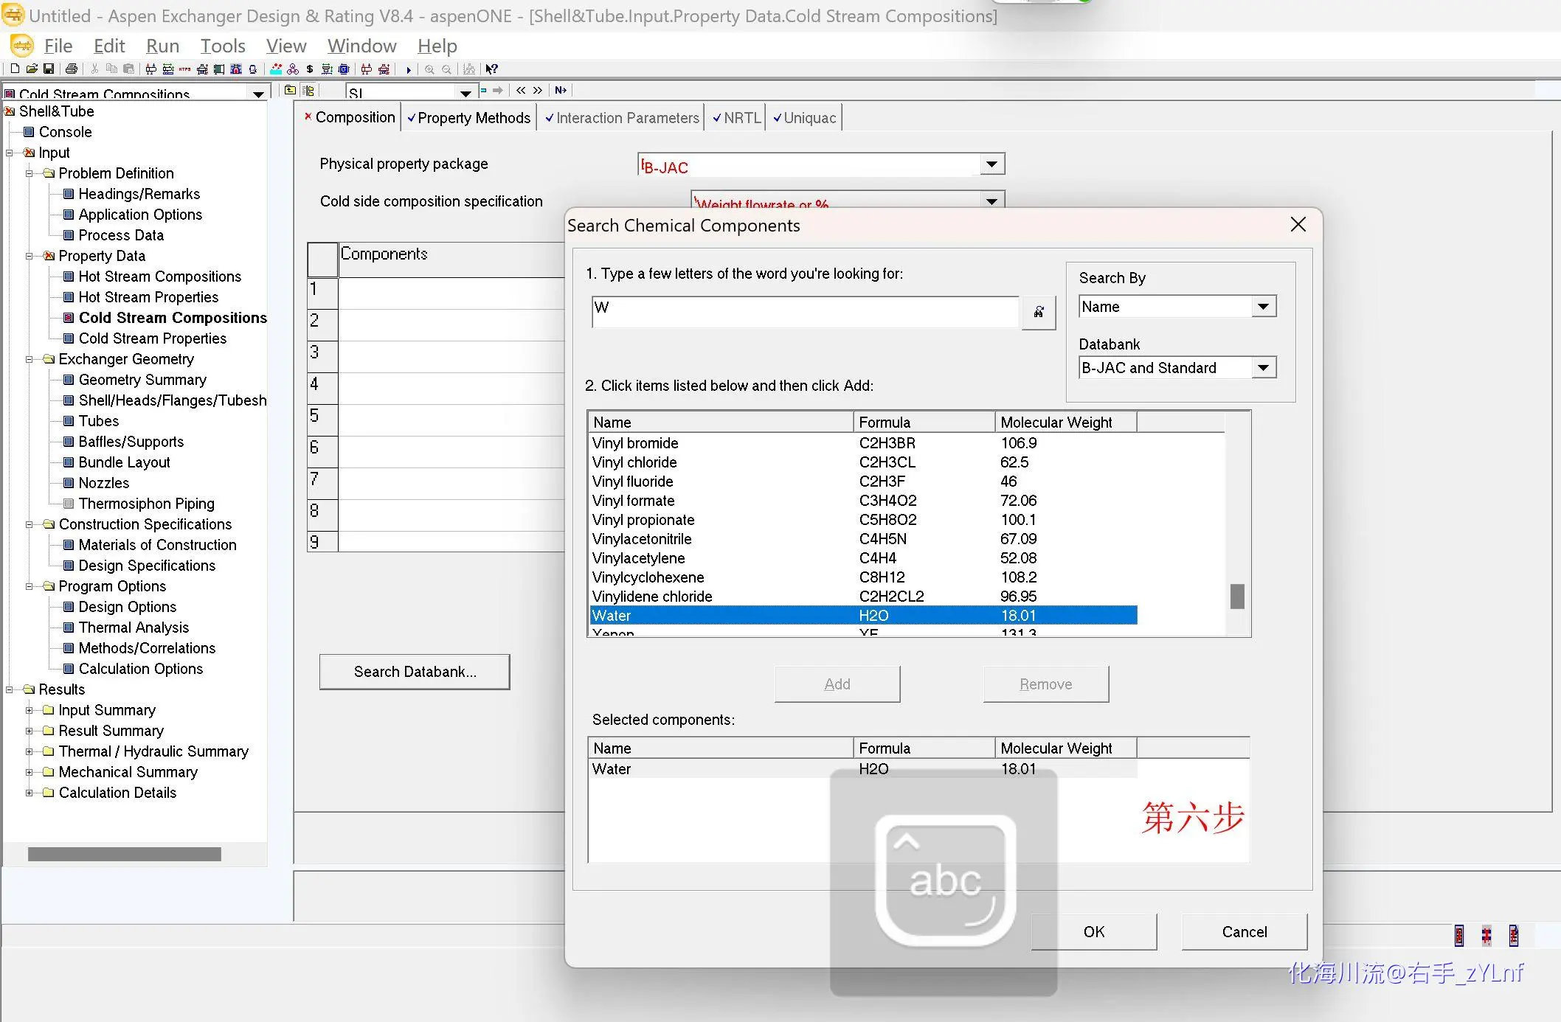Screen dimensions: 1561x1022
Task: Open the Cold side composition specification dropdown
Action: click(x=991, y=200)
